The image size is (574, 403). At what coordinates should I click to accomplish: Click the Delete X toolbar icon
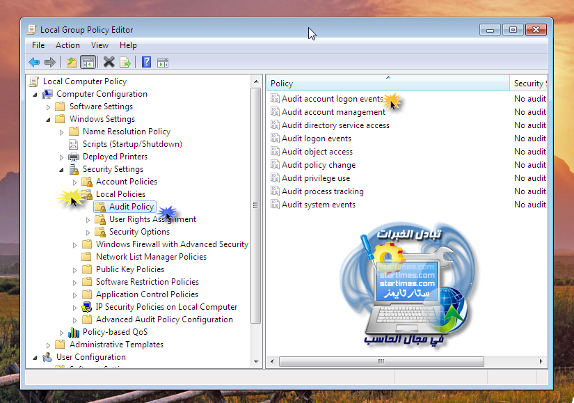[109, 63]
